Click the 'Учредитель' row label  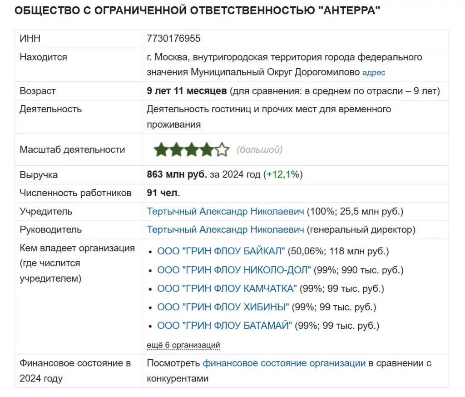coord(46,212)
